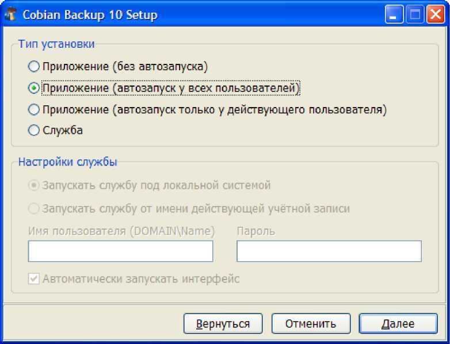The height and width of the screenshot is (344, 450).
Task: Click the 'Тип установки' group heading
Action: [56, 44]
